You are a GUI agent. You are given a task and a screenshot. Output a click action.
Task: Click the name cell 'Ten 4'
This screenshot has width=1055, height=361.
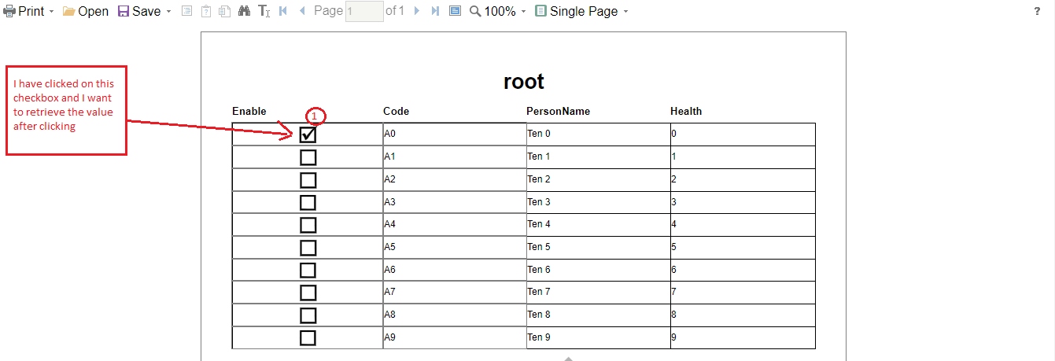pyautogui.click(x=598, y=225)
